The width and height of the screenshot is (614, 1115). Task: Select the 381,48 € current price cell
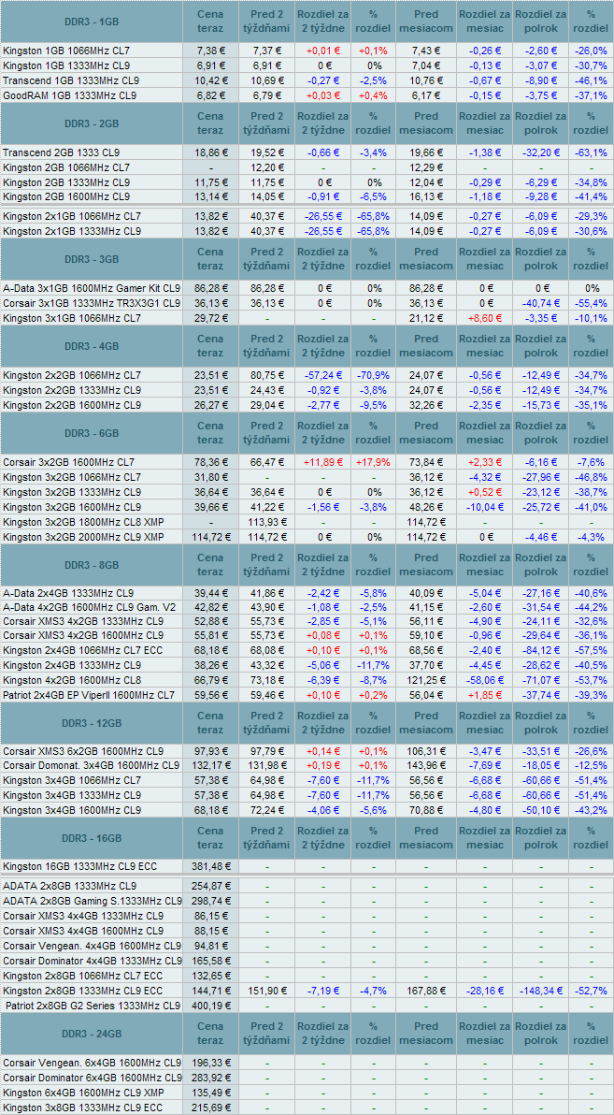tap(211, 866)
